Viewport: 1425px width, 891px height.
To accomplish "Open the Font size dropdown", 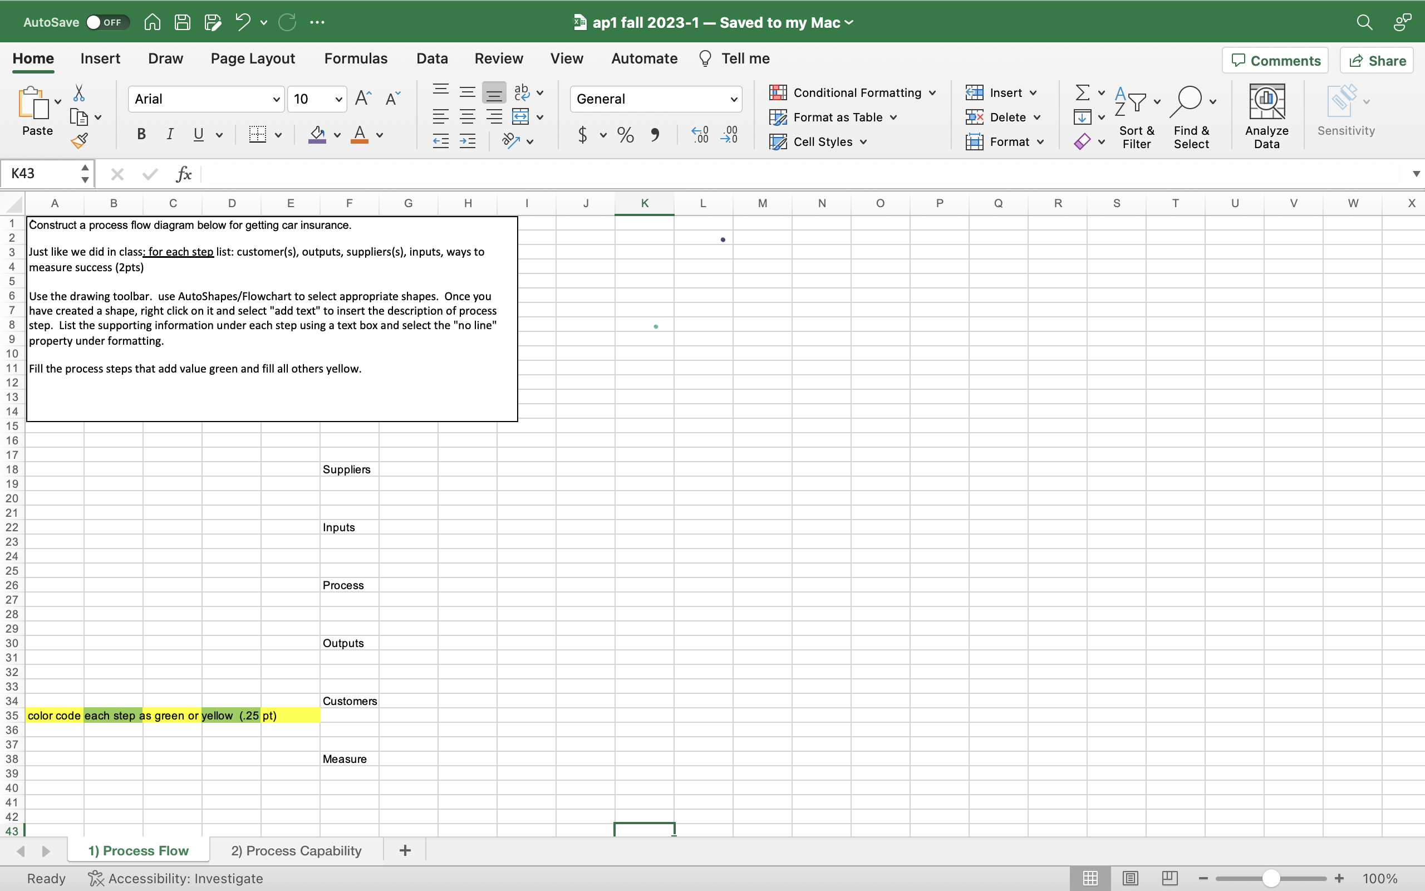I will [x=338, y=99].
